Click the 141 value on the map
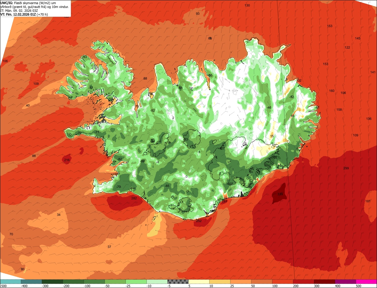Image resolution: width=377 pixels, height=288 pixels. [373, 72]
